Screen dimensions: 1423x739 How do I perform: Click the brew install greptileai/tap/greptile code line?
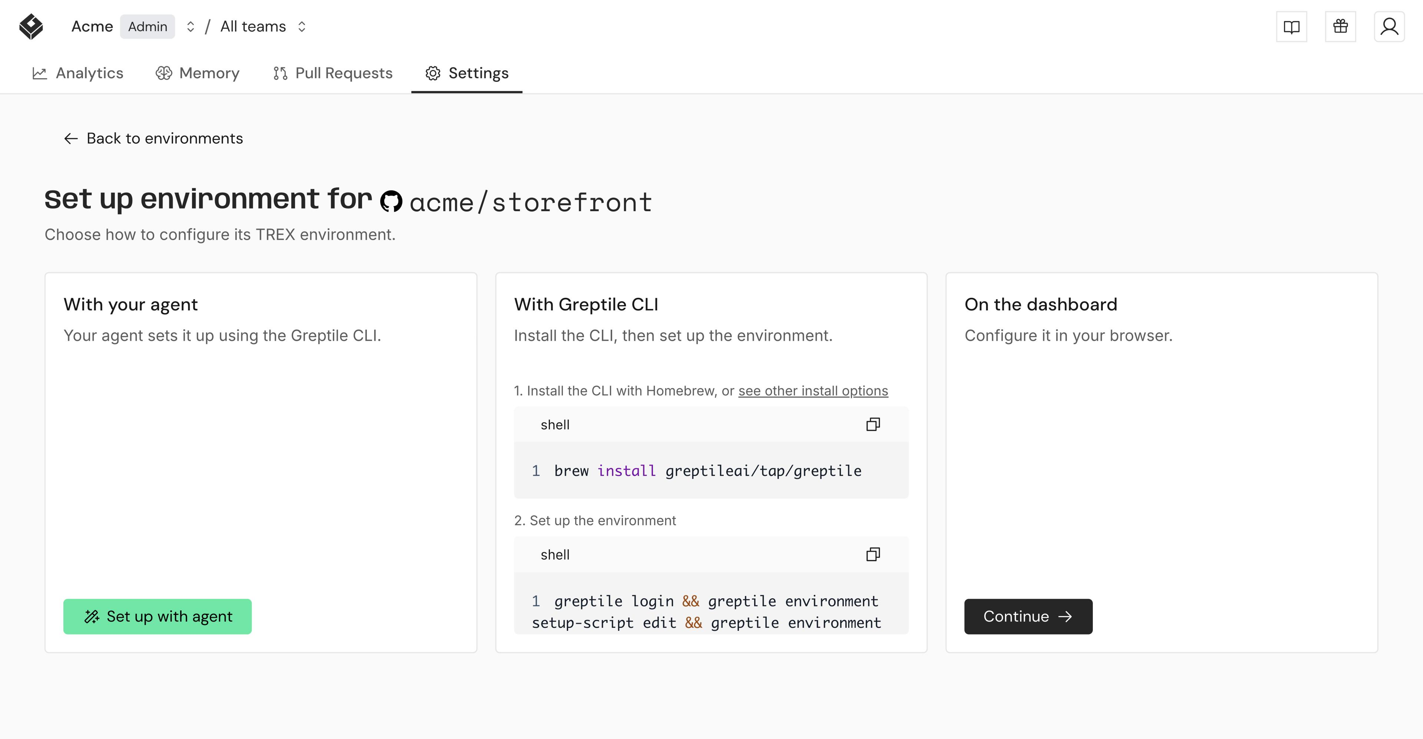tap(708, 470)
